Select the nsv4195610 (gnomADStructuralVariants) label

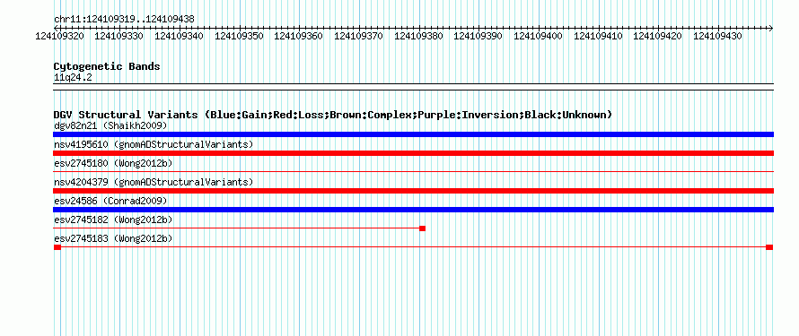point(154,144)
